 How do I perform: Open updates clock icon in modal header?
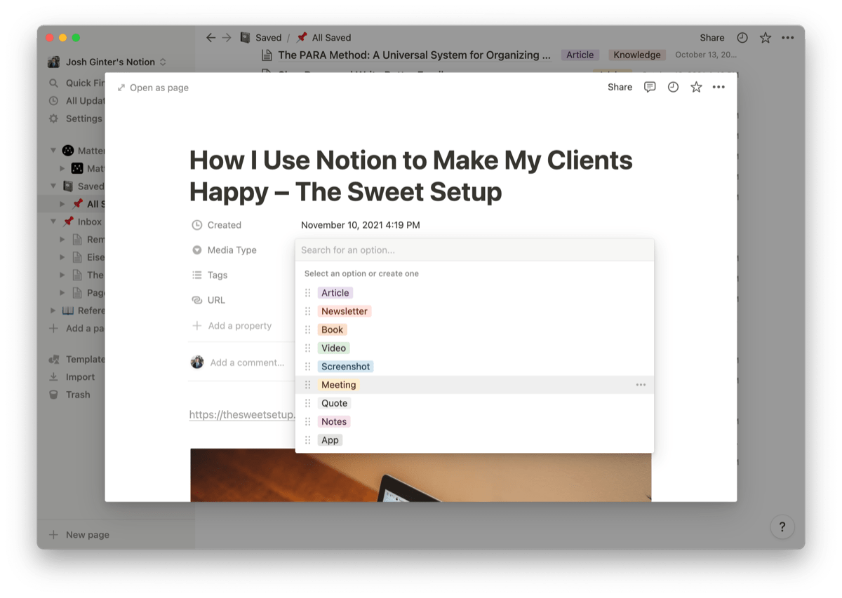click(x=673, y=87)
